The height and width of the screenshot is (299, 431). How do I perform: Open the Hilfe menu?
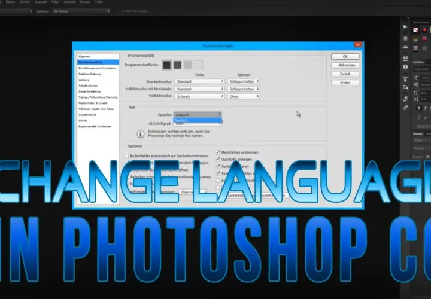[99, 2]
